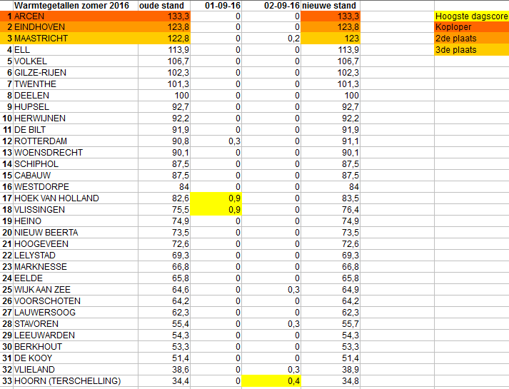Select the HERWIJNEN station cell
Screen dimensions: 509x389
click(x=76, y=118)
